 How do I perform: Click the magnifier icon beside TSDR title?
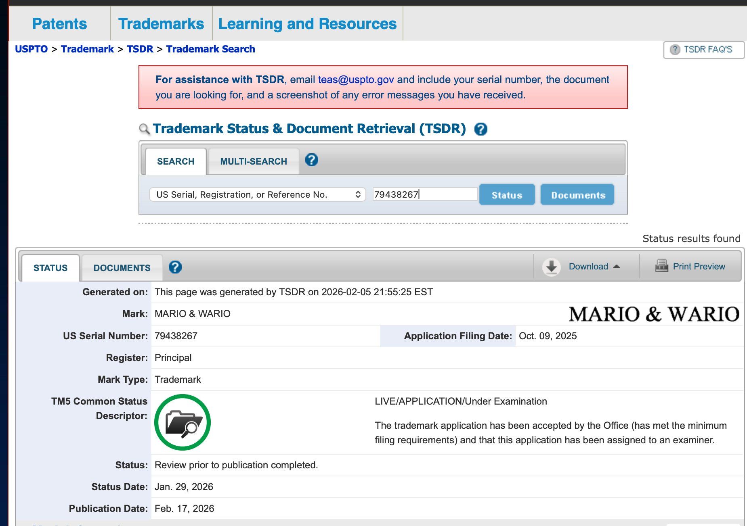[x=144, y=129]
